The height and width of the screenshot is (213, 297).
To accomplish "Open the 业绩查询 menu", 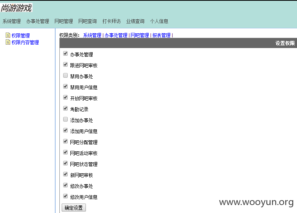I will (135, 21).
